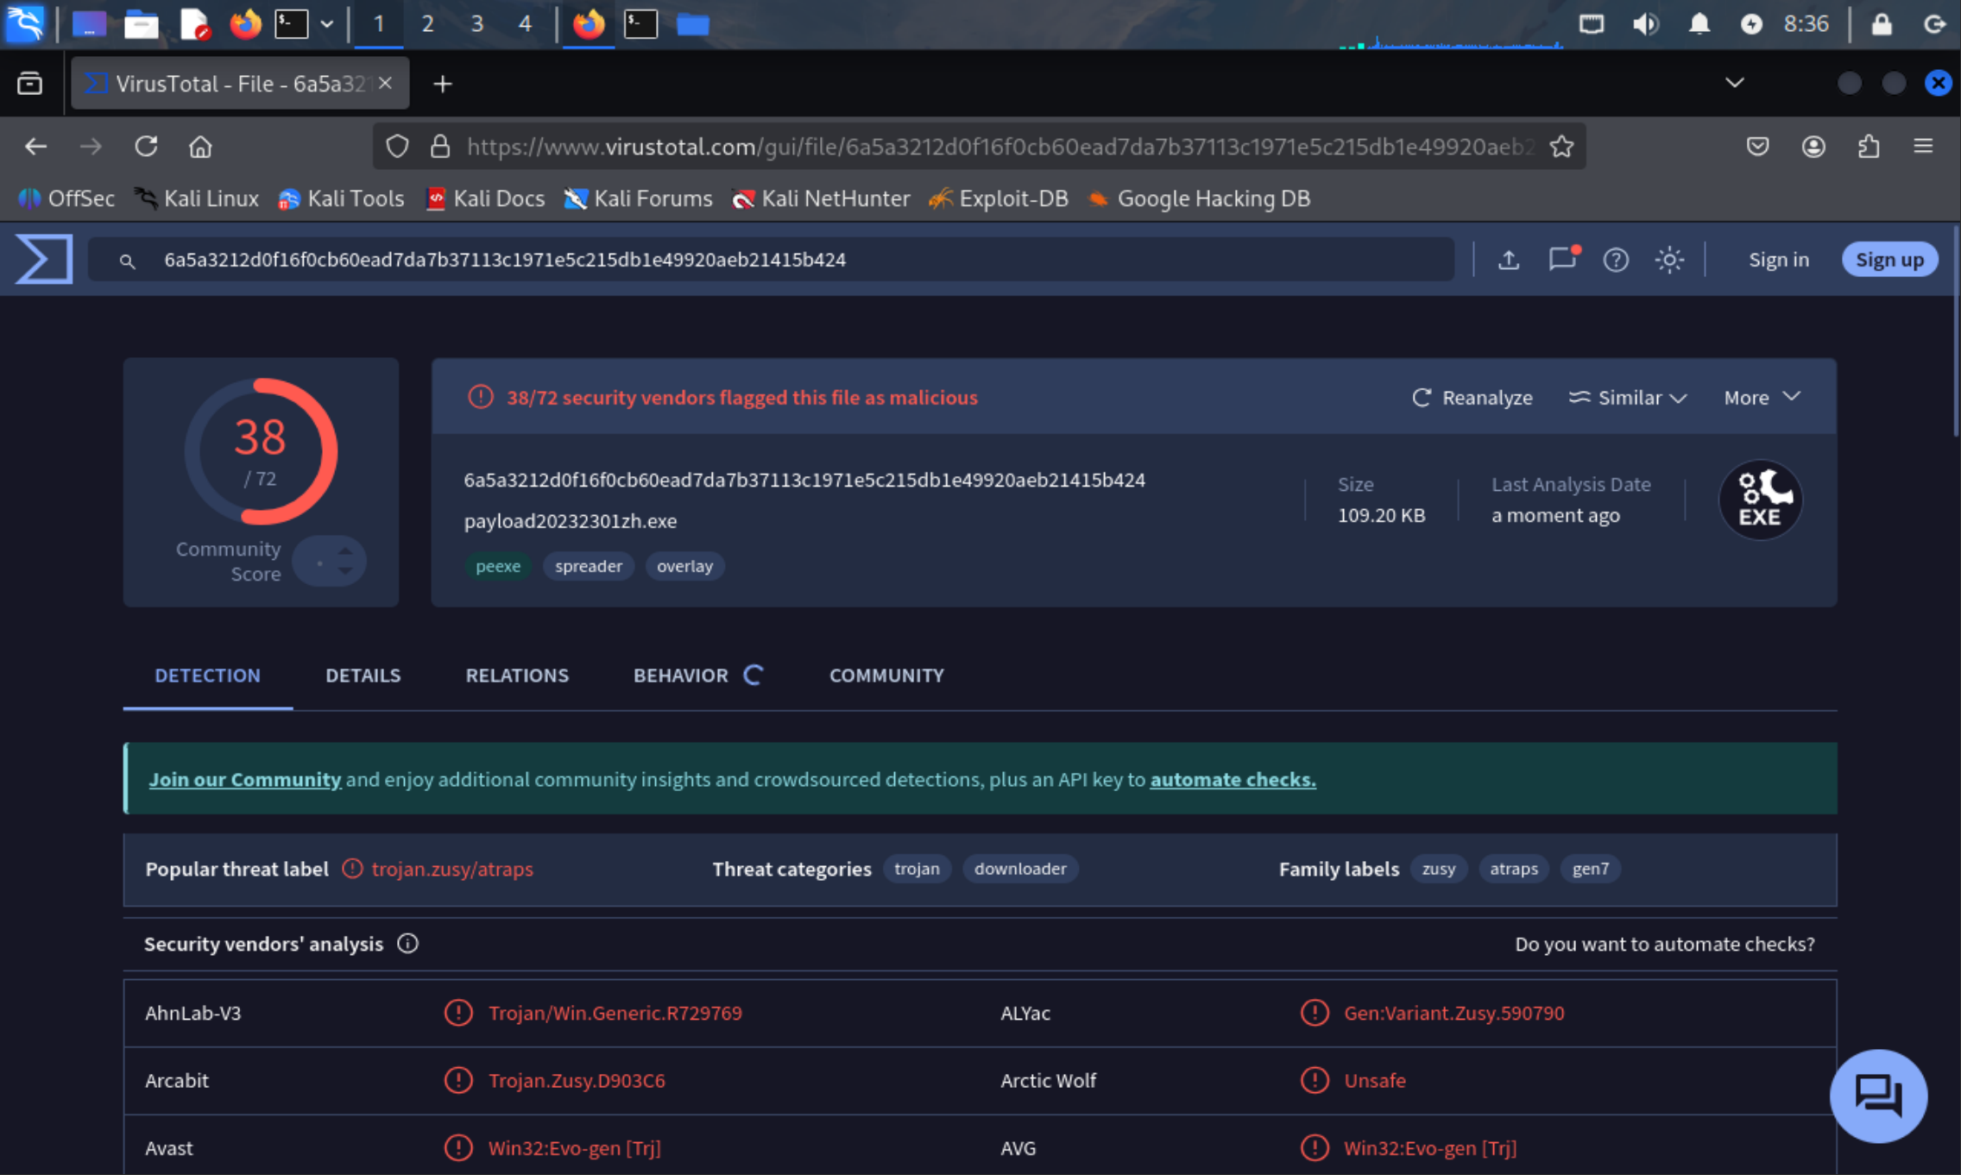Click the Reanalyze button

tap(1472, 398)
